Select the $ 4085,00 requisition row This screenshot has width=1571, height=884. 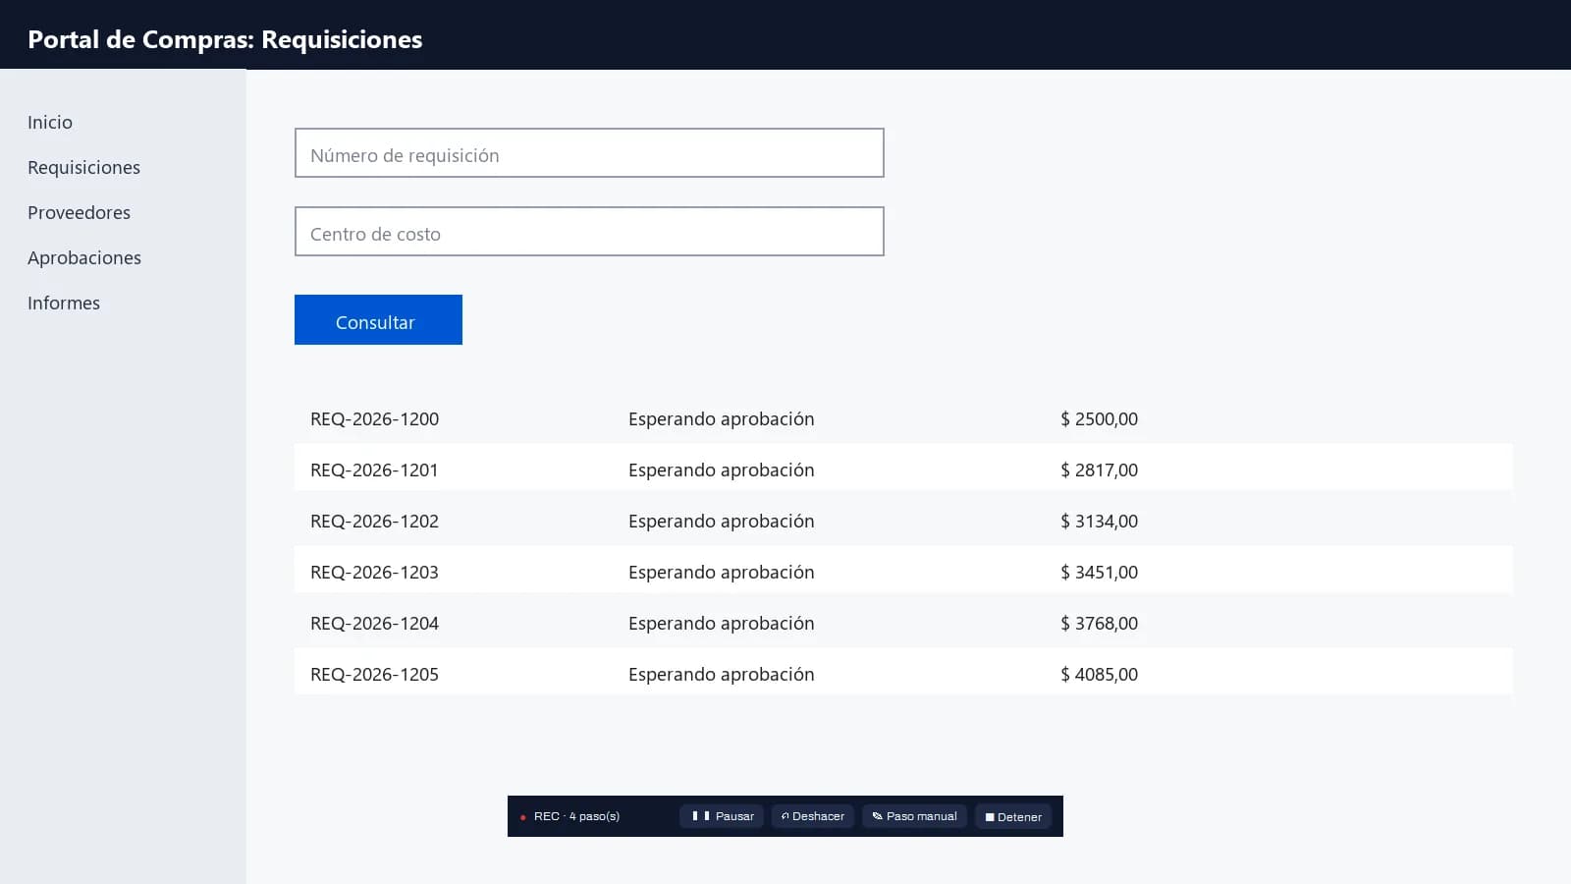point(903,674)
